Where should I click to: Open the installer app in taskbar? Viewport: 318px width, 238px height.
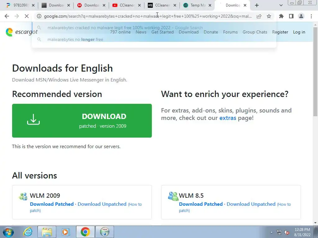pyautogui.click(x=105, y=232)
